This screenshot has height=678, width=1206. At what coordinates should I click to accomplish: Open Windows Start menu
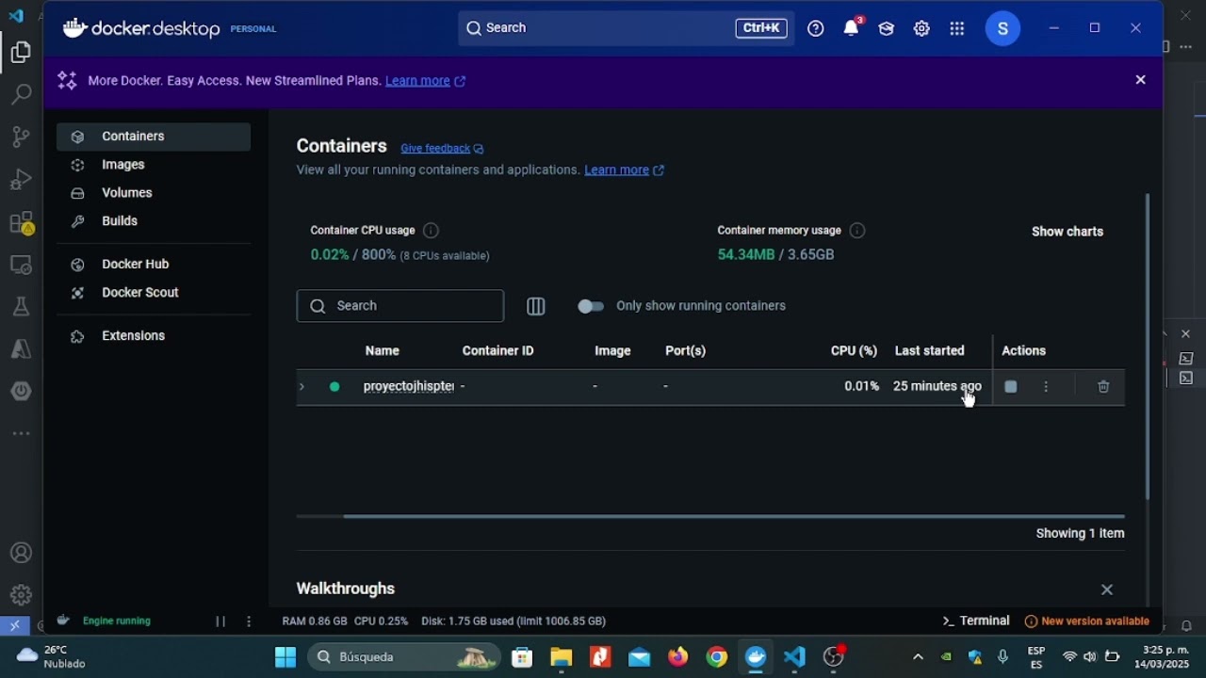pyautogui.click(x=285, y=657)
